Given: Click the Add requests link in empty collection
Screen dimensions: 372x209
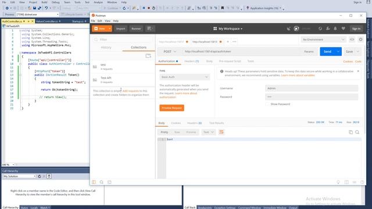Looking at the screenshot, I should click(x=131, y=91).
